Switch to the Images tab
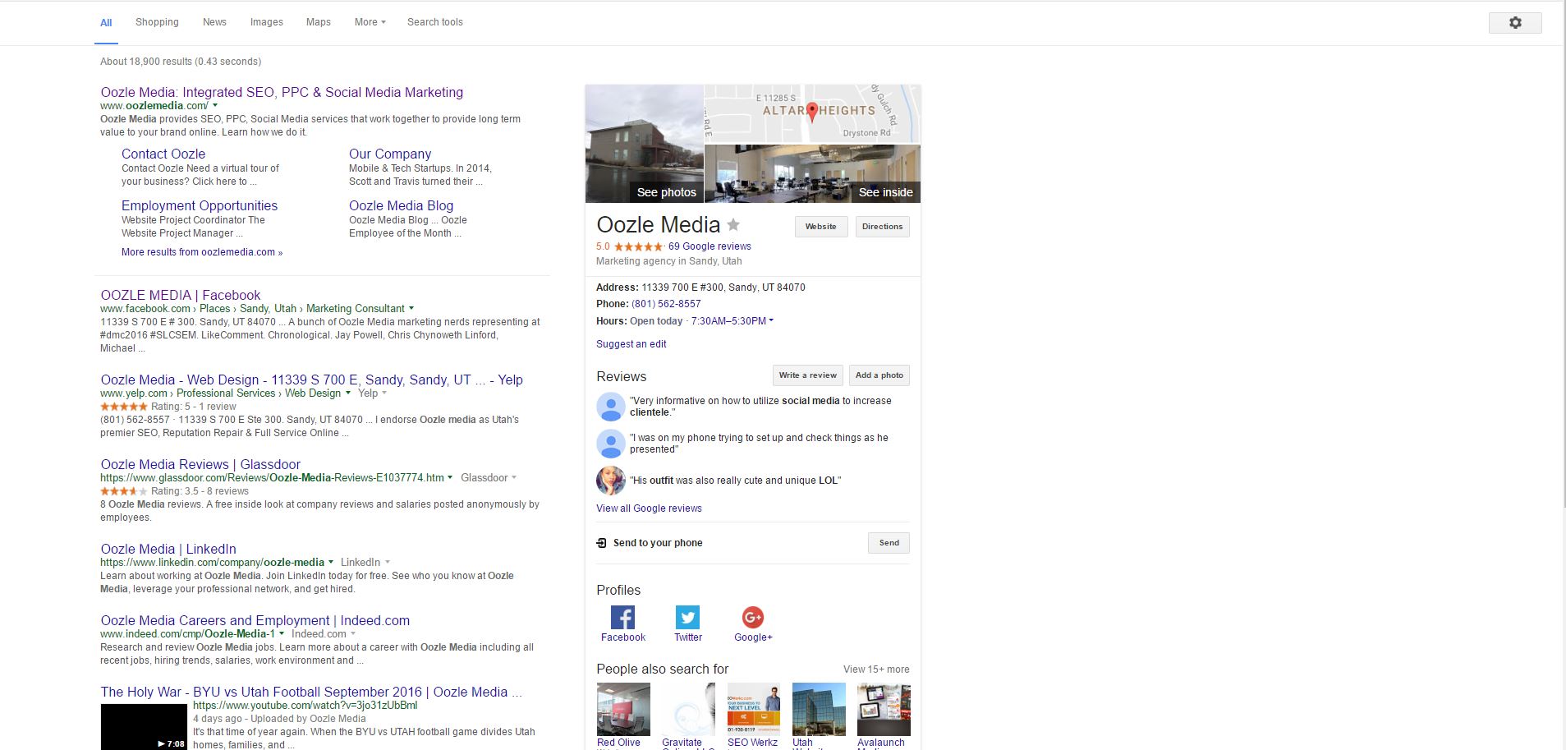 [267, 22]
